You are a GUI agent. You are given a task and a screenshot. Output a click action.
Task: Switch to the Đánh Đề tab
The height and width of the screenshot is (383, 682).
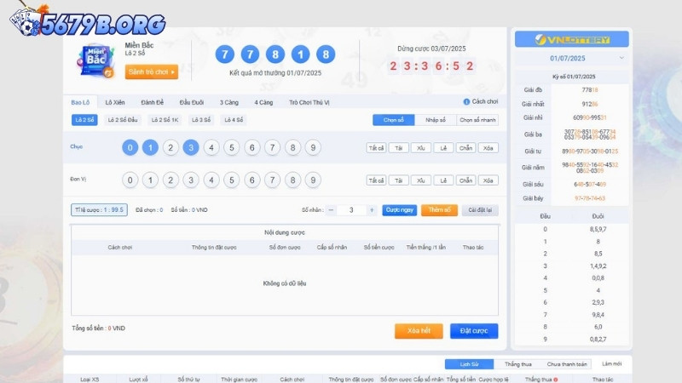(153, 102)
